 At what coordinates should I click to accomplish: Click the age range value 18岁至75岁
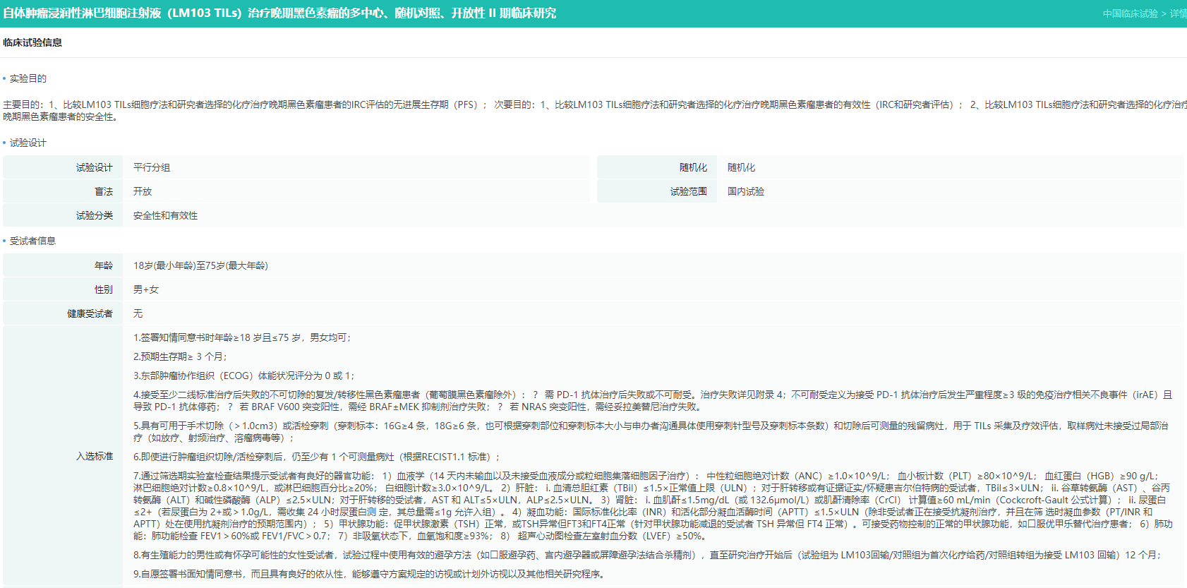click(x=200, y=265)
